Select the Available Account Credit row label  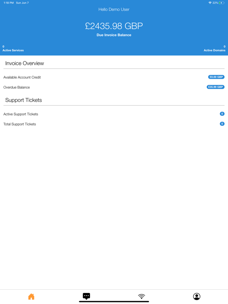click(22, 77)
